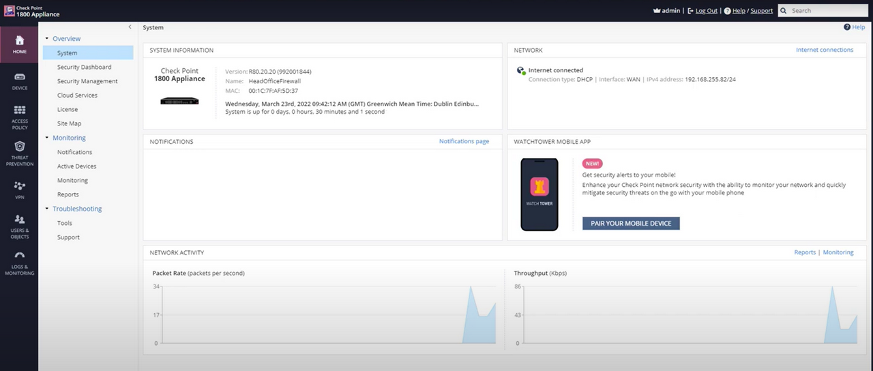The width and height of the screenshot is (873, 371).
Task: Open the Home section icon
Action: point(19,40)
